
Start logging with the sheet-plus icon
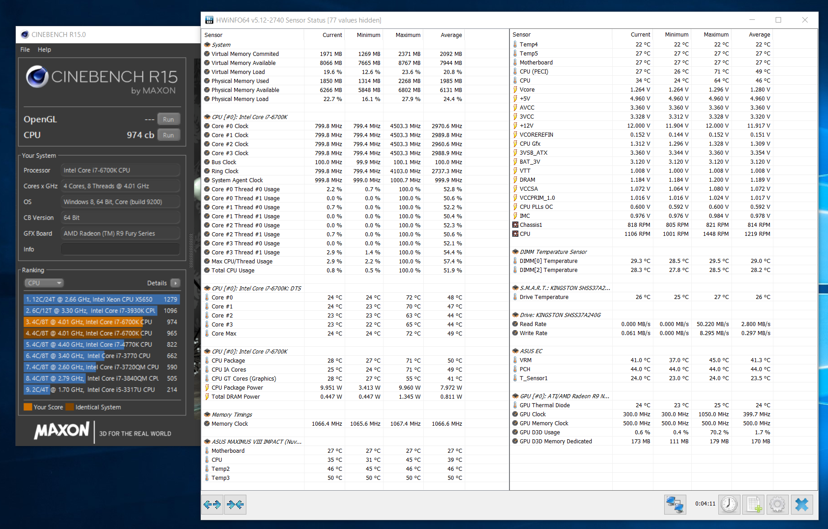click(754, 504)
